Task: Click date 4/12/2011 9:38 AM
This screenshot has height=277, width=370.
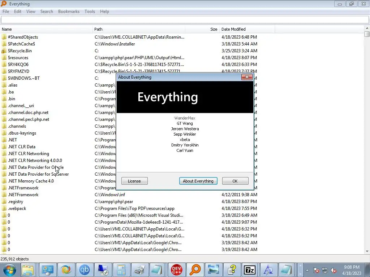Action: pyautogui.click(x=239, y=195)
